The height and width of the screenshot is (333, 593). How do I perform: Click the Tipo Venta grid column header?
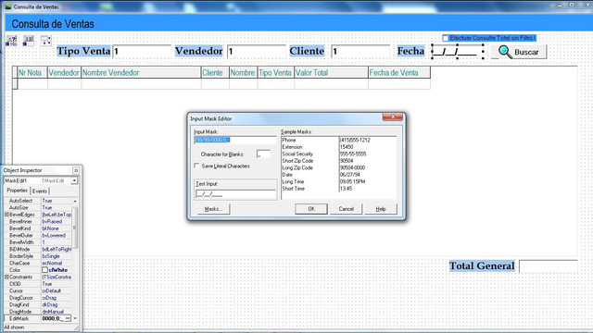276,72
